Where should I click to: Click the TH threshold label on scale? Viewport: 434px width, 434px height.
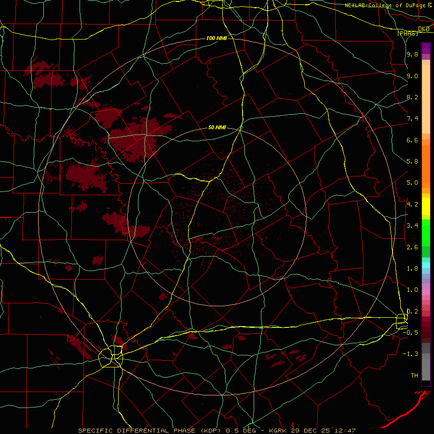(x=414, y=376)
